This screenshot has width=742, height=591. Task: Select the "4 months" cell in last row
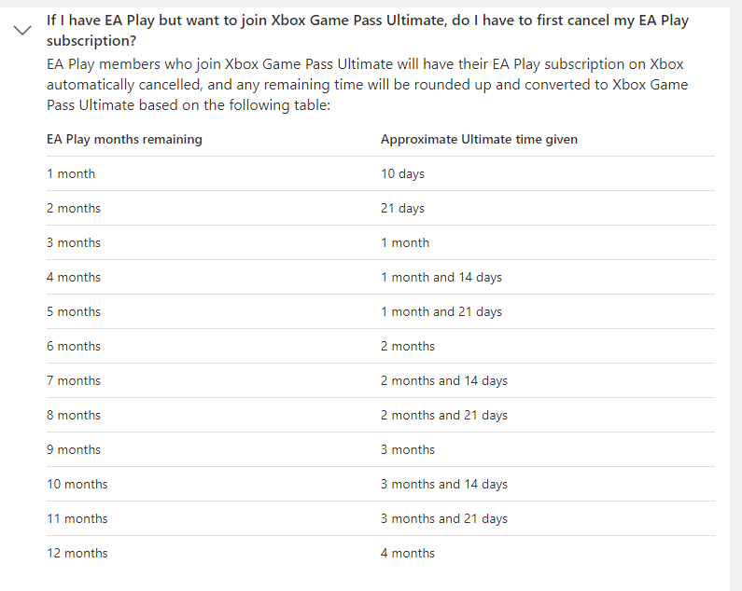[x=407, y=554]
